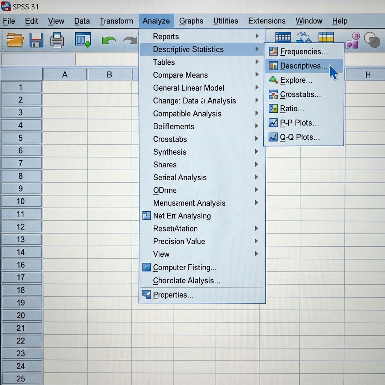The width and height of the screenshot is (385, 385).
Task: Click the Frequencies submenu icon
Action: pyautogui.click(x=273, y=52)
